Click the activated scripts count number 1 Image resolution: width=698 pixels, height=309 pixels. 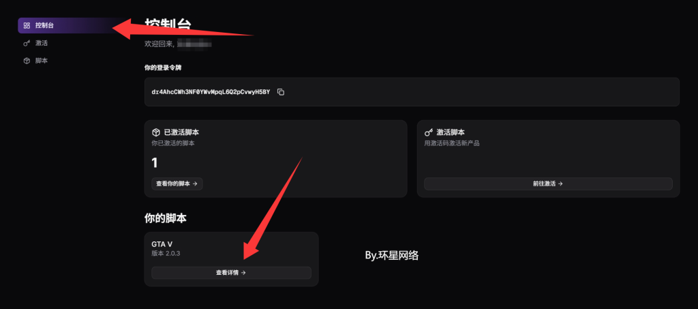155,163
